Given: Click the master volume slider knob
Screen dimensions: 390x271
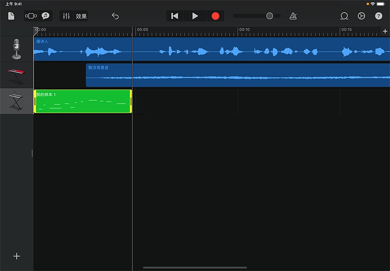Looking at the screenshot, I should (x=270, y=16).
